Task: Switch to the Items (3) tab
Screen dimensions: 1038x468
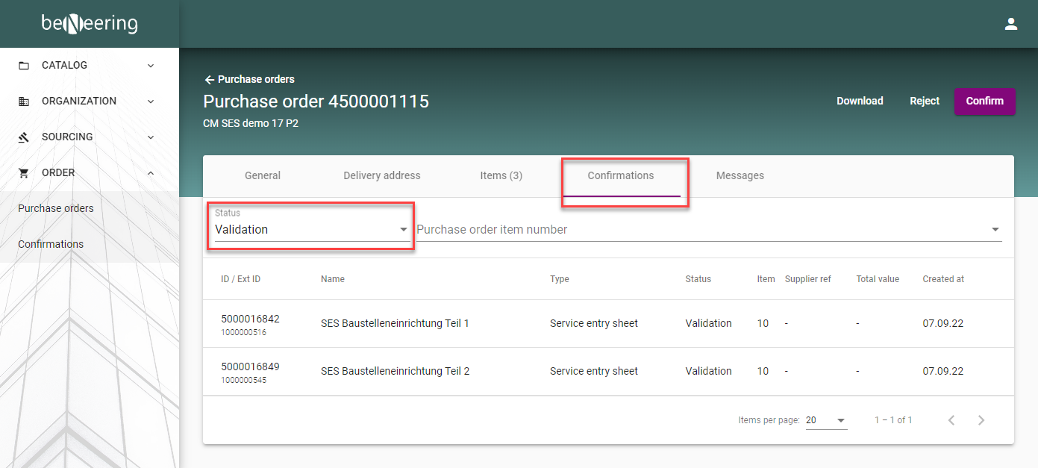Action: click(501, 175)
